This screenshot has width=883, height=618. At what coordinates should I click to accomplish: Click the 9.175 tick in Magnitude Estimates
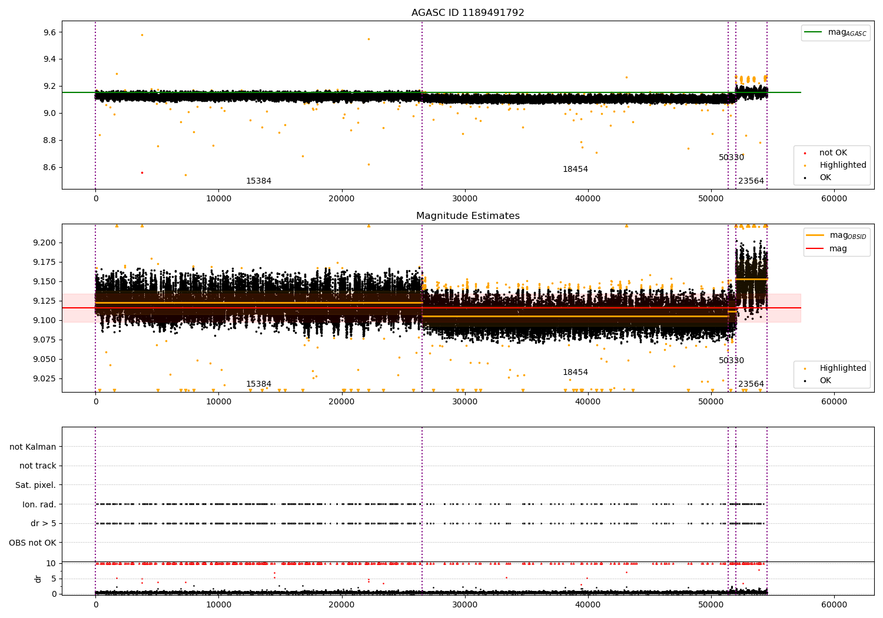[x=45, y=262]
